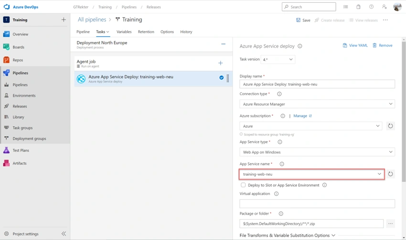Image resolution: width=406 pixels, height=240 pixels.
Task: Show info for Azure App Service deploy
Action: pos(300,46)
